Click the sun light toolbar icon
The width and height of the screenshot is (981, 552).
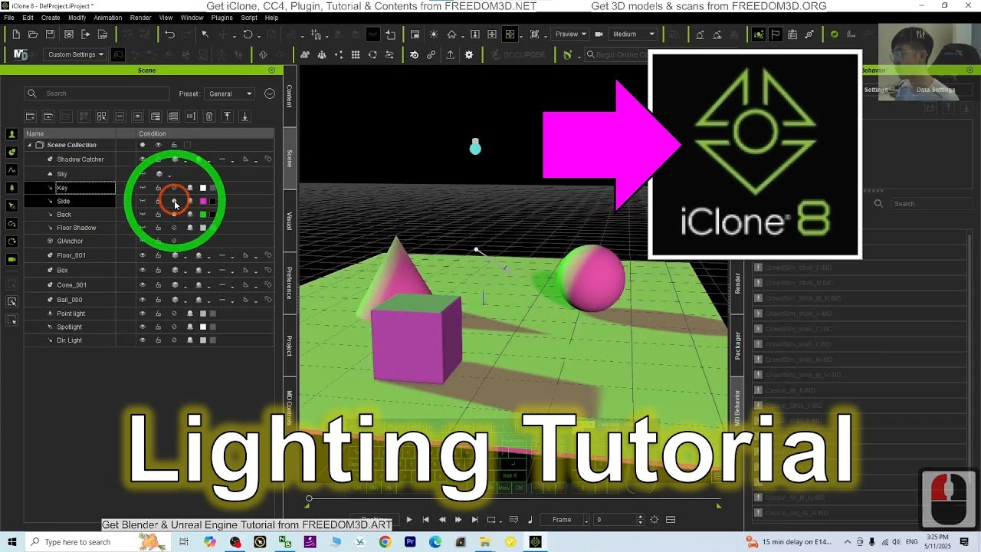click(434, 34)
